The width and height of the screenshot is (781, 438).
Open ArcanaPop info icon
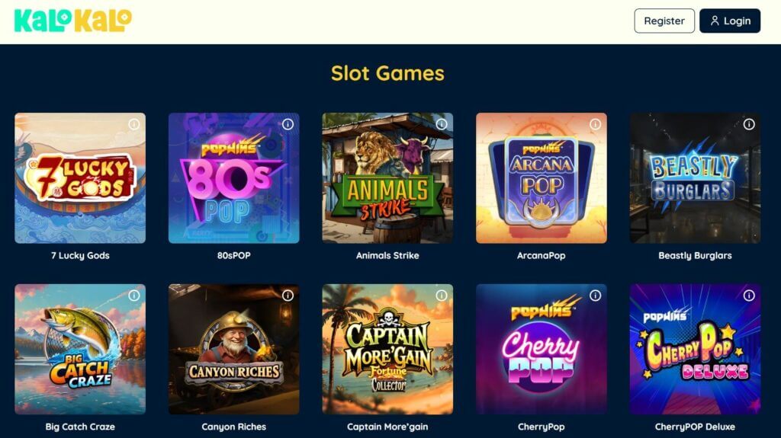595,124
